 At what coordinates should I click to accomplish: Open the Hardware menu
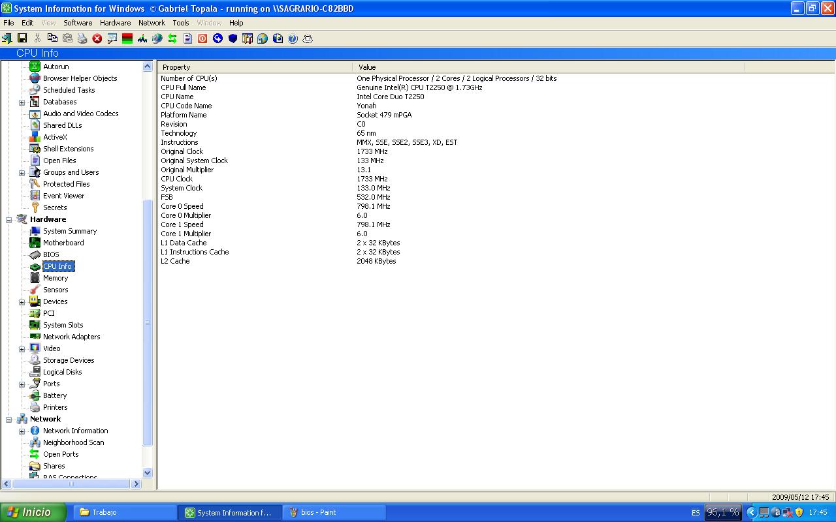pyautogui.click(x=116, y=23)
